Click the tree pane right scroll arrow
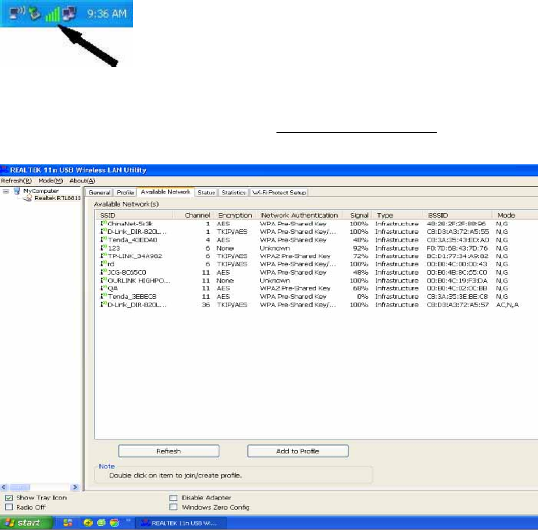Image resolution: width=538 pixels, height=530 pixels. point(75,487)
